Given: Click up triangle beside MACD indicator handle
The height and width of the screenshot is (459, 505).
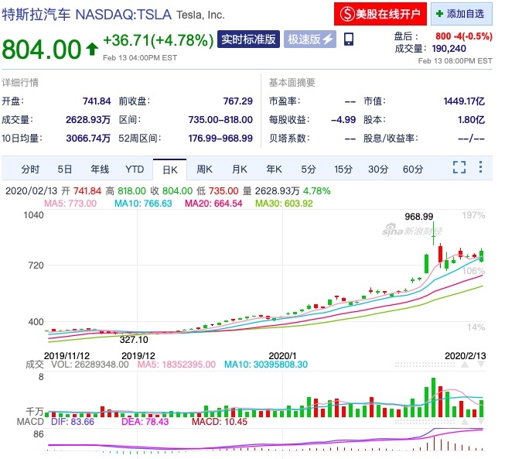Looking at the screenshot, I should click(465, 422).
